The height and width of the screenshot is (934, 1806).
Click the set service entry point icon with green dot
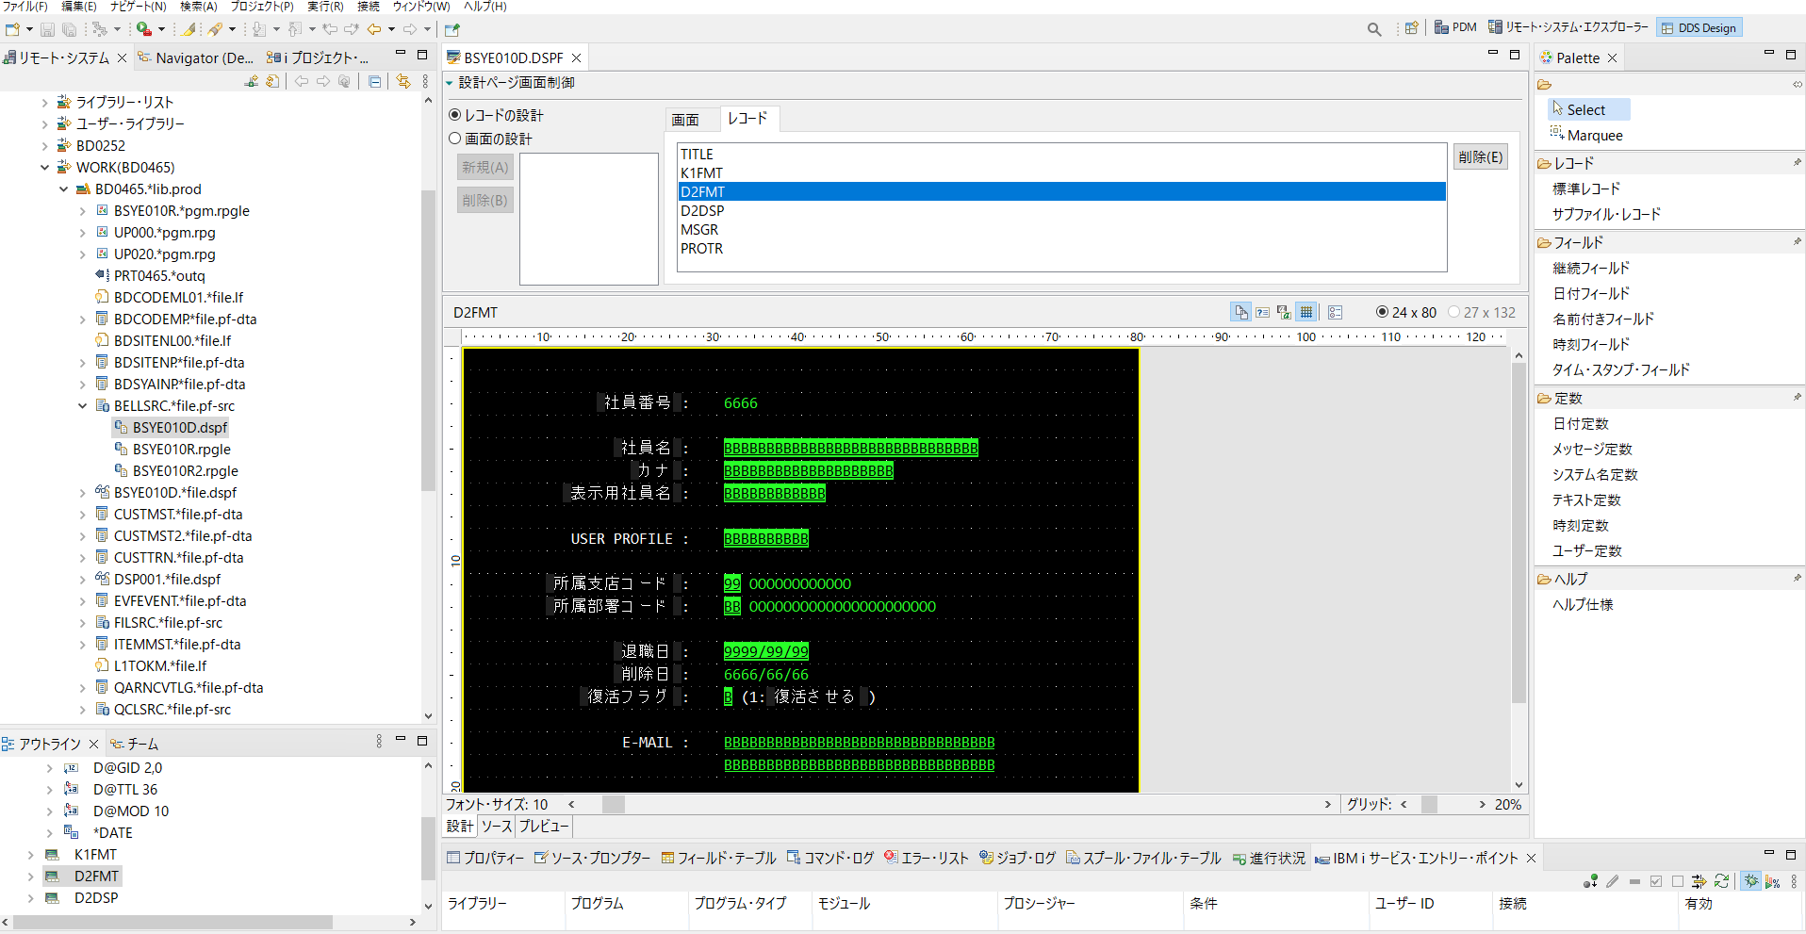click(1590, 881)
